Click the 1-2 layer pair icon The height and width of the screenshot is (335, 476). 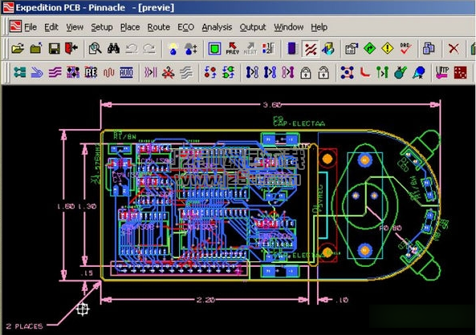[268, 49]
